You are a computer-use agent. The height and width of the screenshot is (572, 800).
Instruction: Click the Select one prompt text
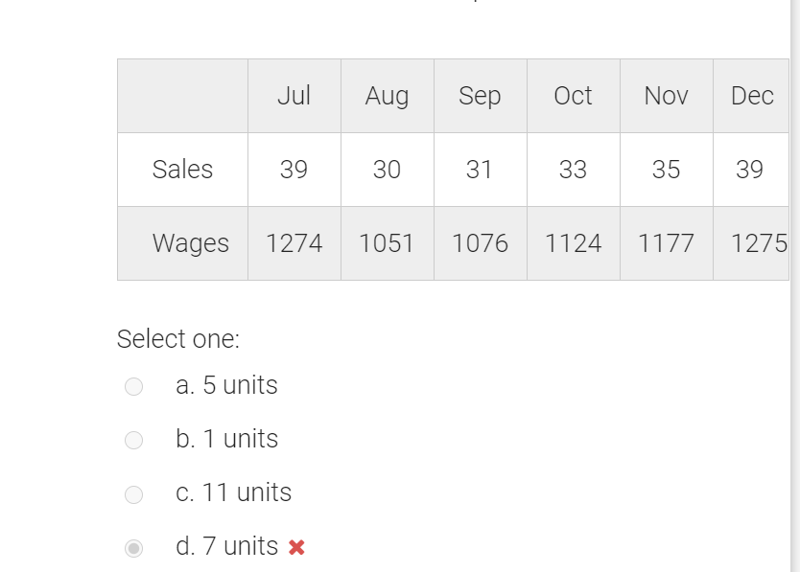tap(179, 339)
